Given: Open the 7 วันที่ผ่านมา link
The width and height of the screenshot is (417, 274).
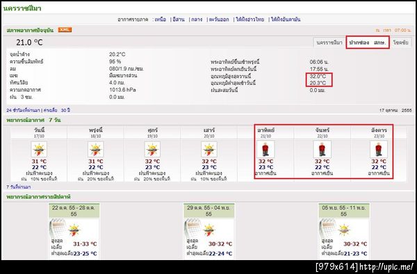Looking at the screenshot, I should pos(18,187).
